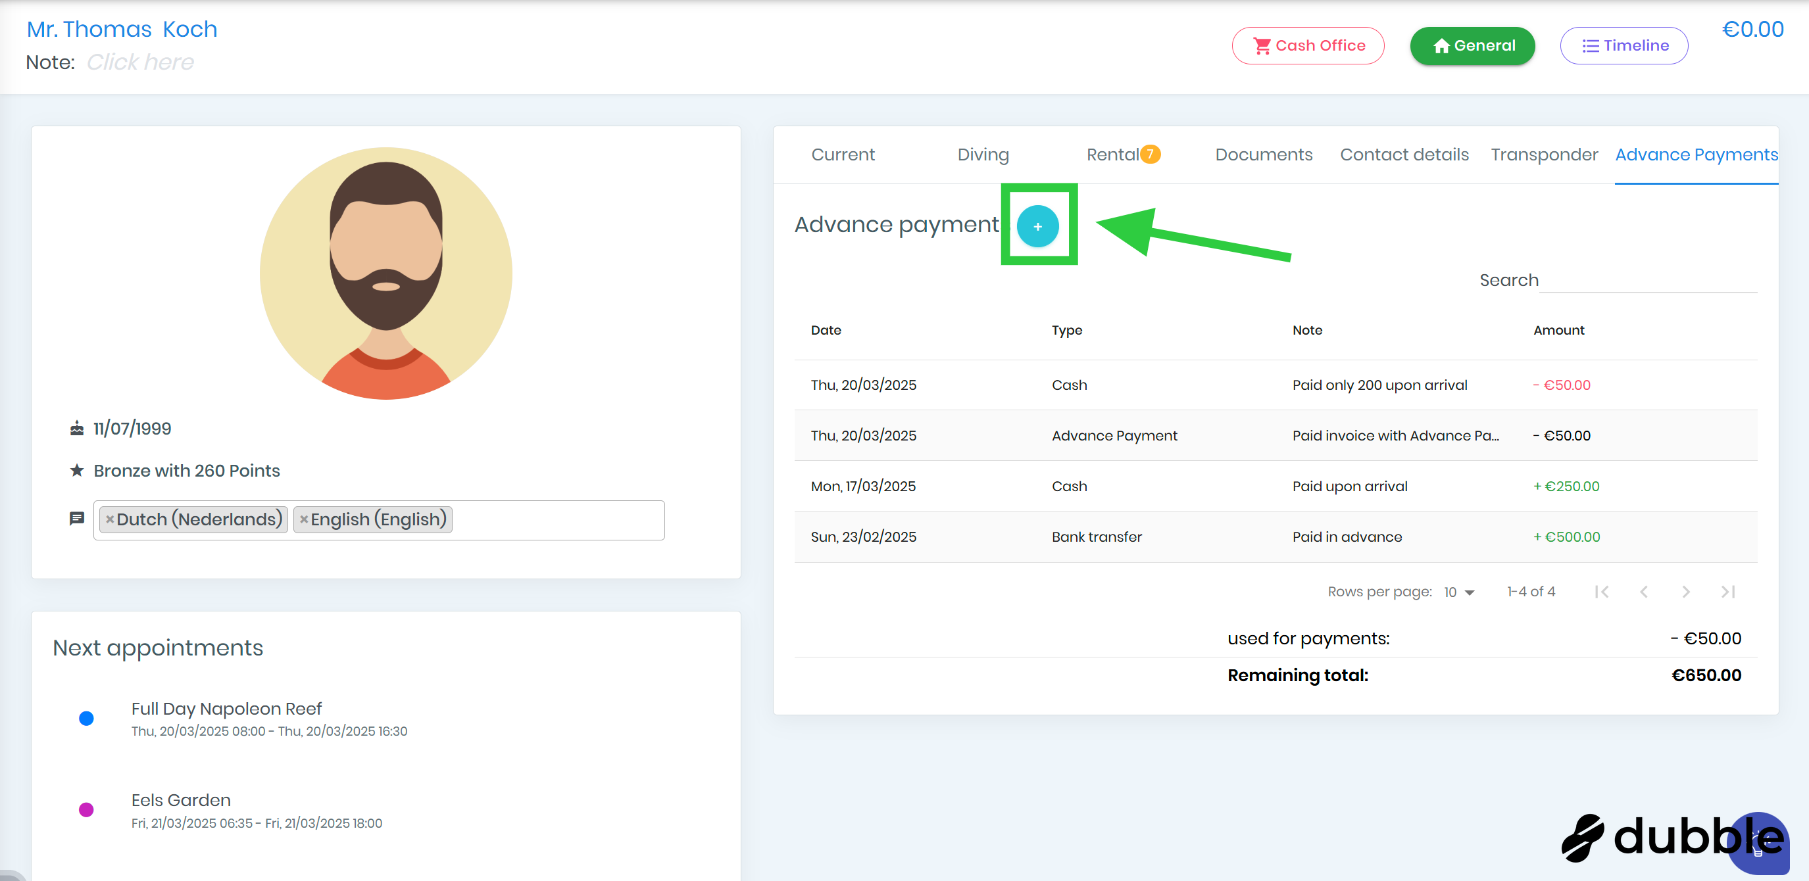Go to first page of payments table
The height and width of the screenshot is (881, 1809).
pos(1601,592)
